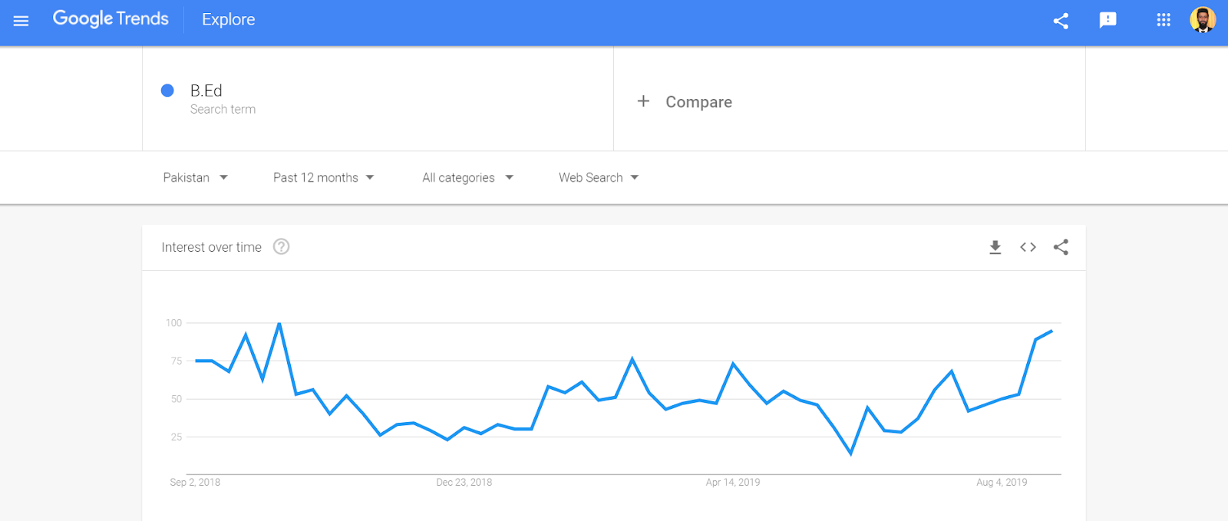Click the plus icon beside Compare
This screenshot has width=1228, height=521.
(643, 101)
